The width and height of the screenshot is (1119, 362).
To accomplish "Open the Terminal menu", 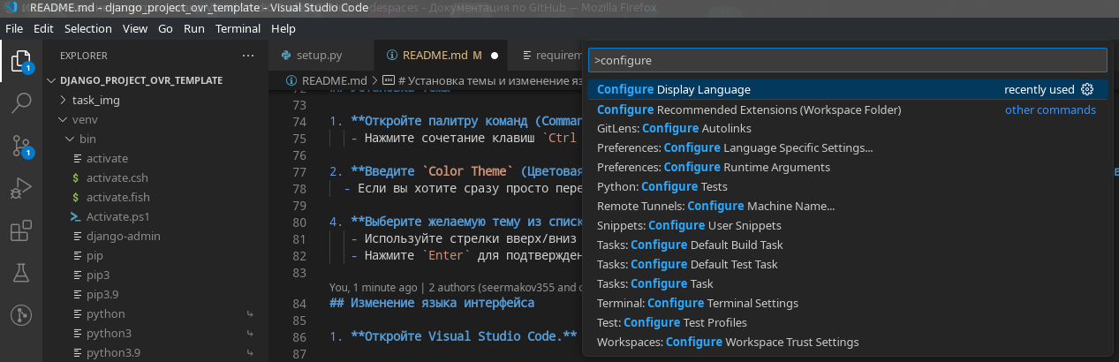I will point(238,28).
